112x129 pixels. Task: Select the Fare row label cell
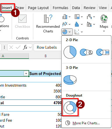click(14, 114)
